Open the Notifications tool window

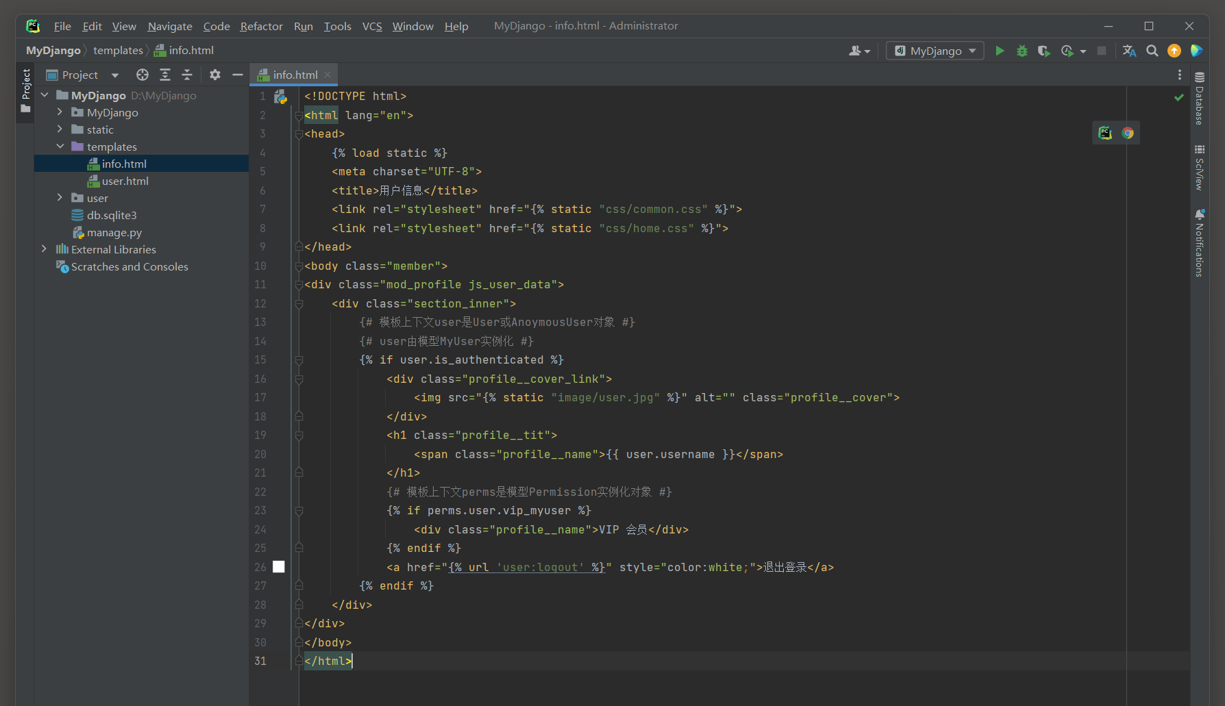click(x=1199, y=243)
